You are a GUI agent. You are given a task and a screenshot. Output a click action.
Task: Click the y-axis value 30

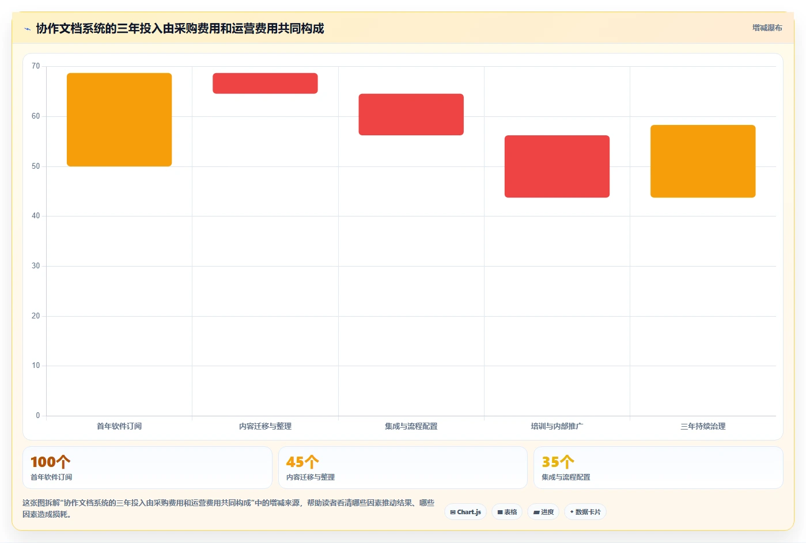(x=36, y=266)
